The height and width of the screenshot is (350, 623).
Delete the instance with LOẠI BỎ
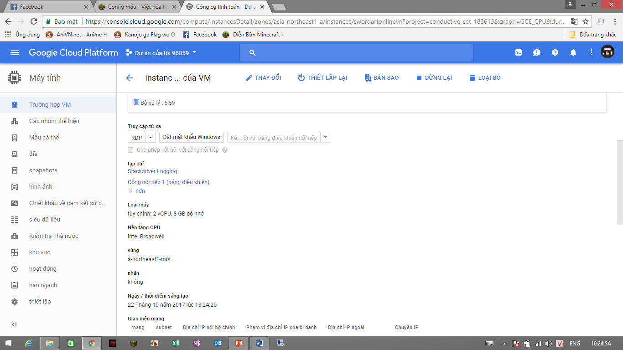pos(485,78)
